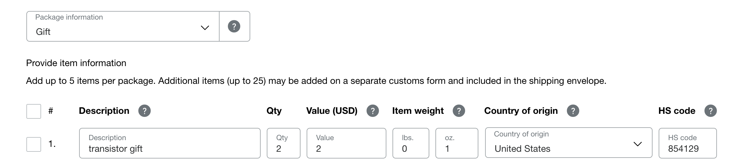This screenshot has height=164, width=739.
Task: Click the oz. weight field
Action: click(457, 143)
